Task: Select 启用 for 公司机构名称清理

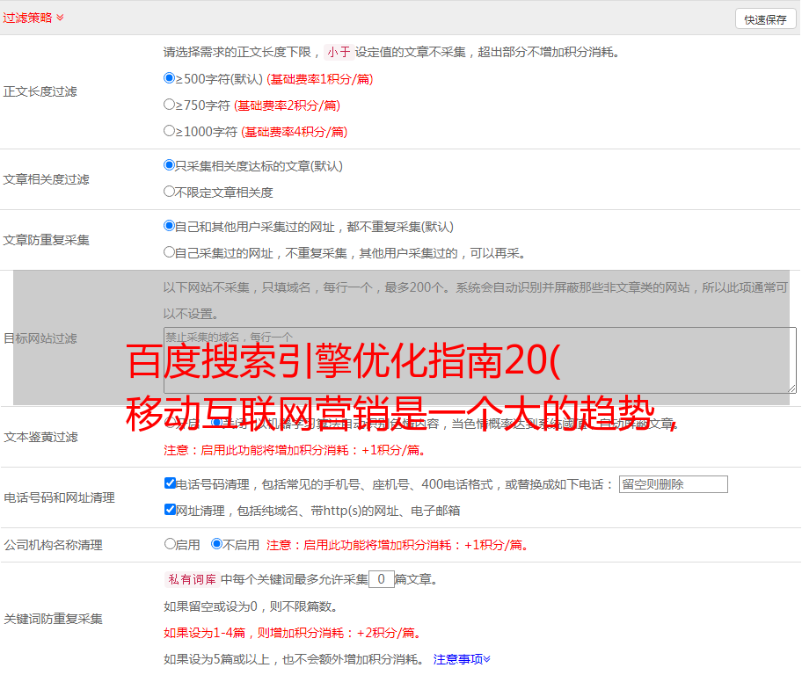Action: tap(170, 543)
